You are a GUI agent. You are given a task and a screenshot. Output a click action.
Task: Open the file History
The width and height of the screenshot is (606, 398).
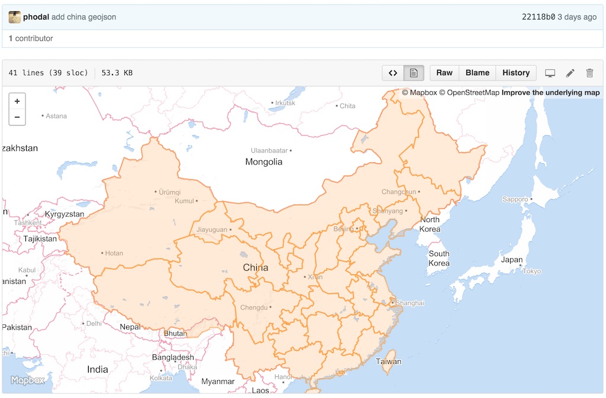[x=516, y=73]
